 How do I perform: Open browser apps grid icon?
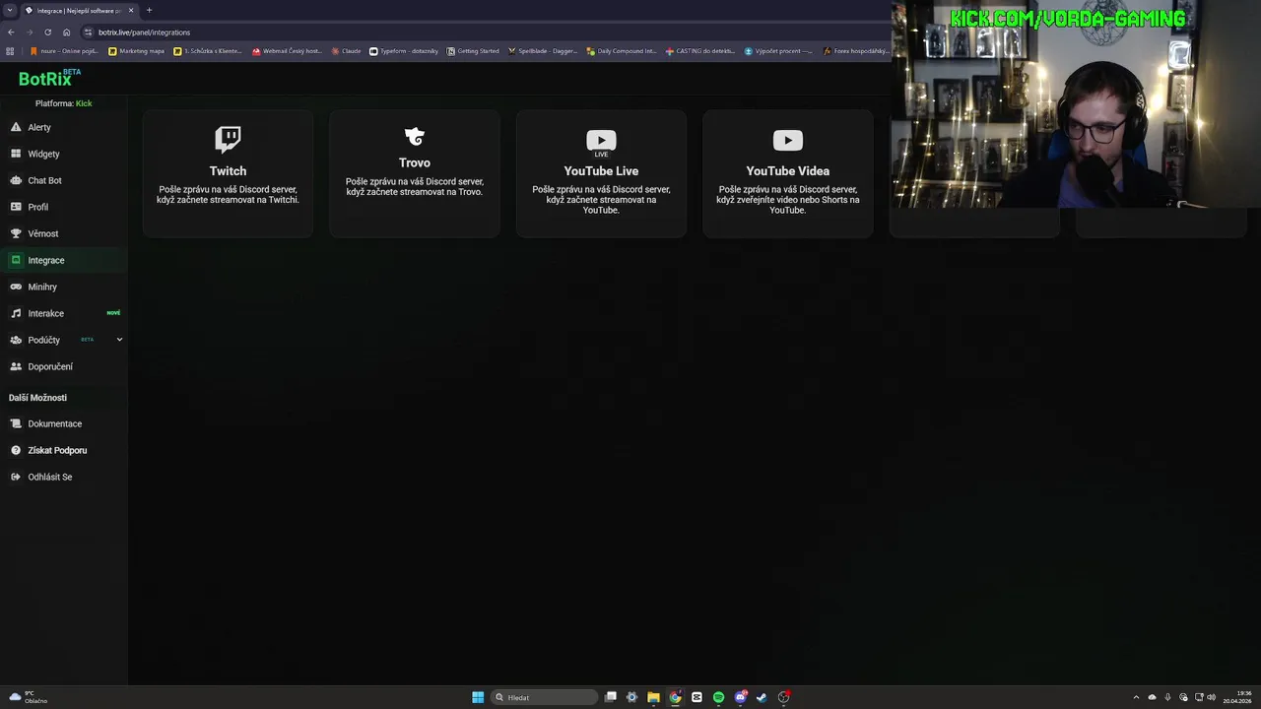pos(11,51)
